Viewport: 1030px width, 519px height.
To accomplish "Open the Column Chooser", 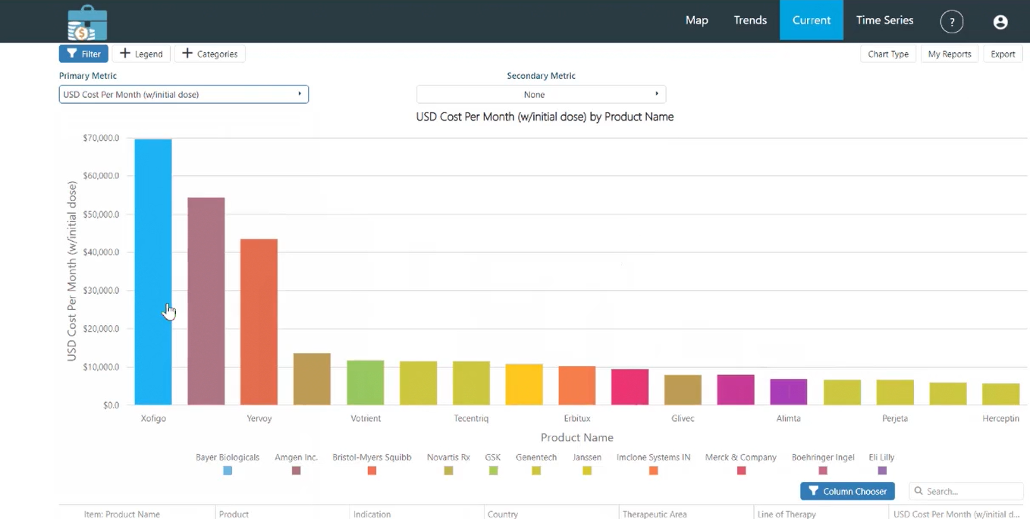I will click(x=847, y=491).
